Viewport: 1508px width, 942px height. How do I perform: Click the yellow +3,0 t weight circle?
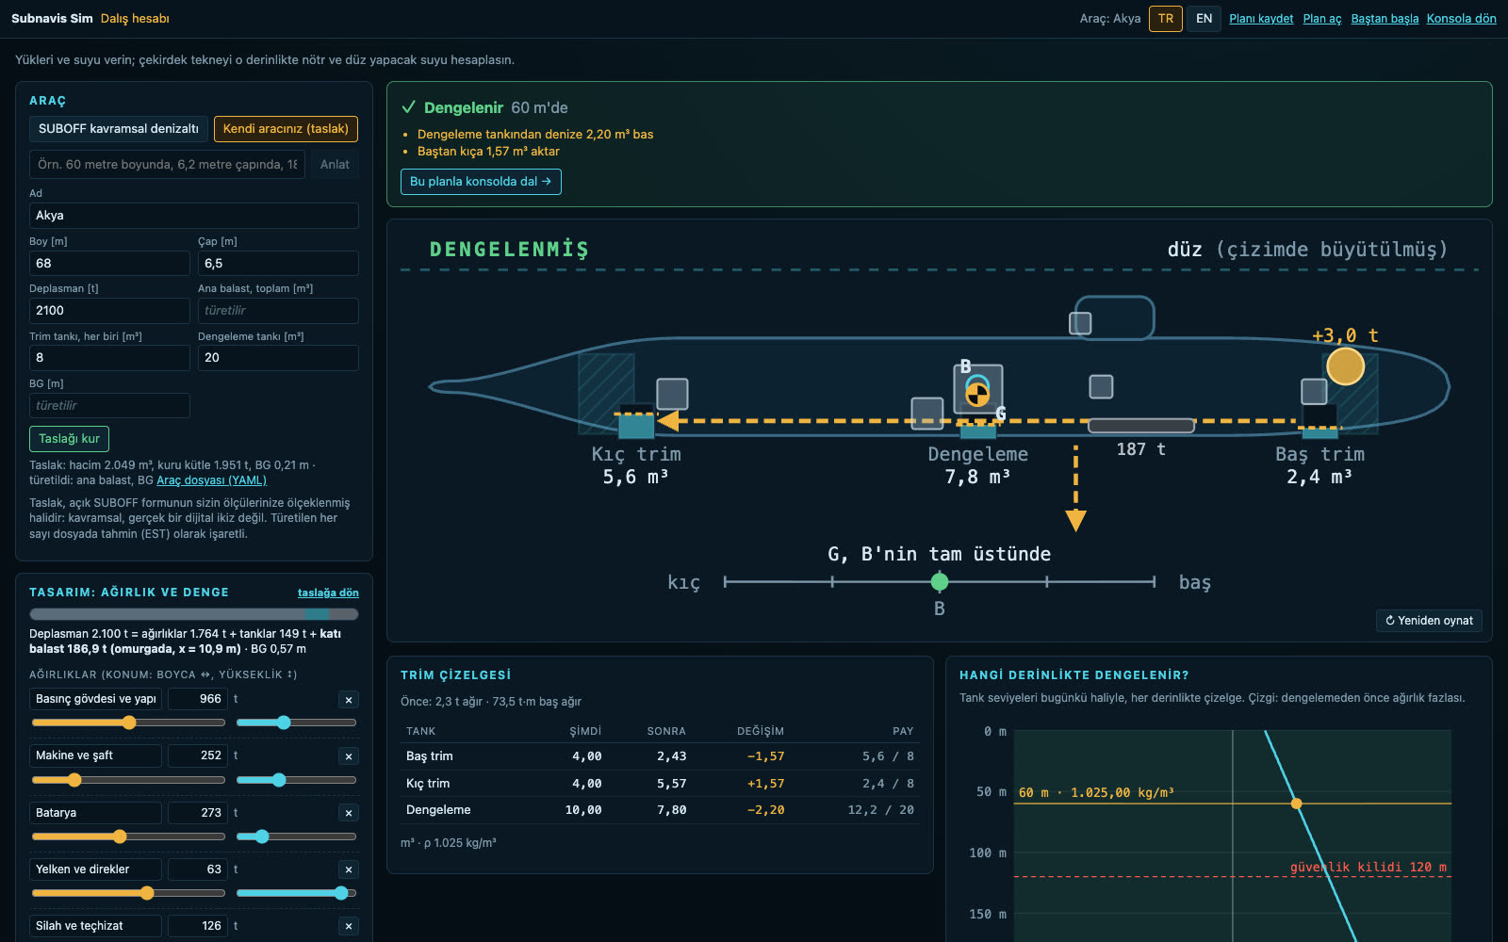point(1345,366)
